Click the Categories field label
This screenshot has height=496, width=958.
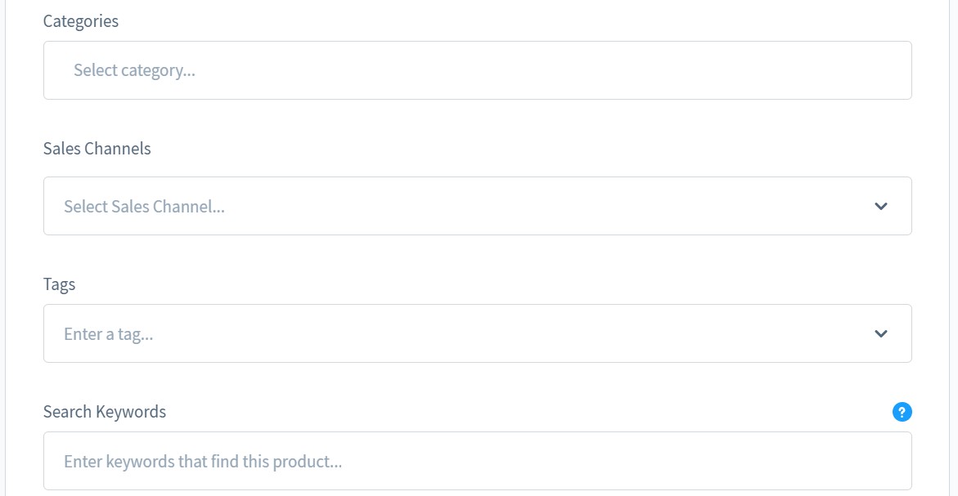(81, 21)
